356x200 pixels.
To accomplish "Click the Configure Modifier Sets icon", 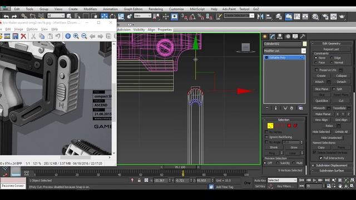I will 301,108.
